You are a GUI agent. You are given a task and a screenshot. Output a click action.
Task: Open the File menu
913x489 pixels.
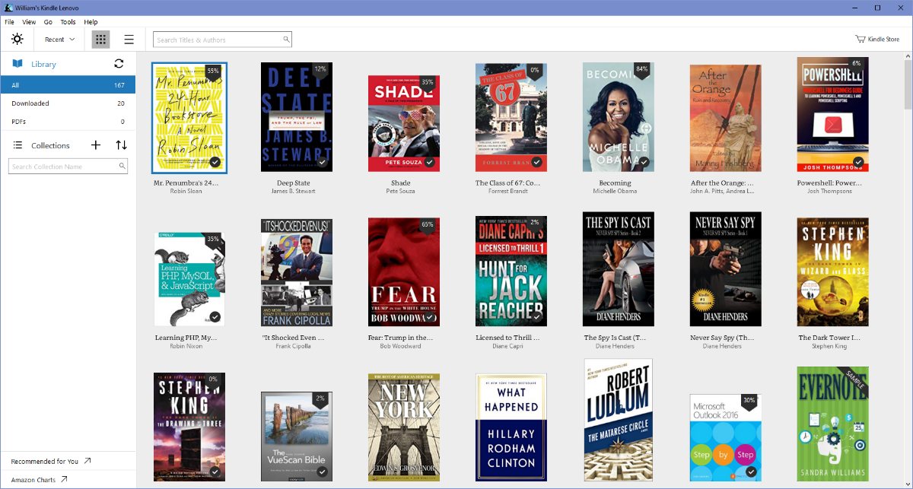[x=10, y=22]
